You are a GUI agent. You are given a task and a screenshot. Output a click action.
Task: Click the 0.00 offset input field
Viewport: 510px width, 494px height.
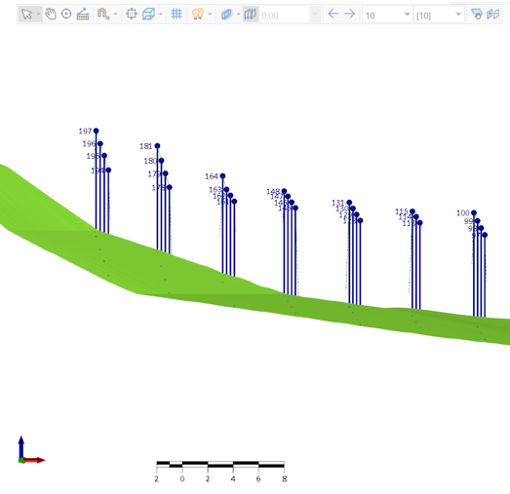(285, 15)
